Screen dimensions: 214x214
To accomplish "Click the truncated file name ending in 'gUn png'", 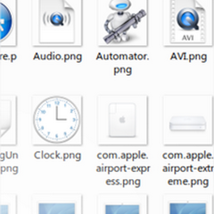I will coord(9,162).
